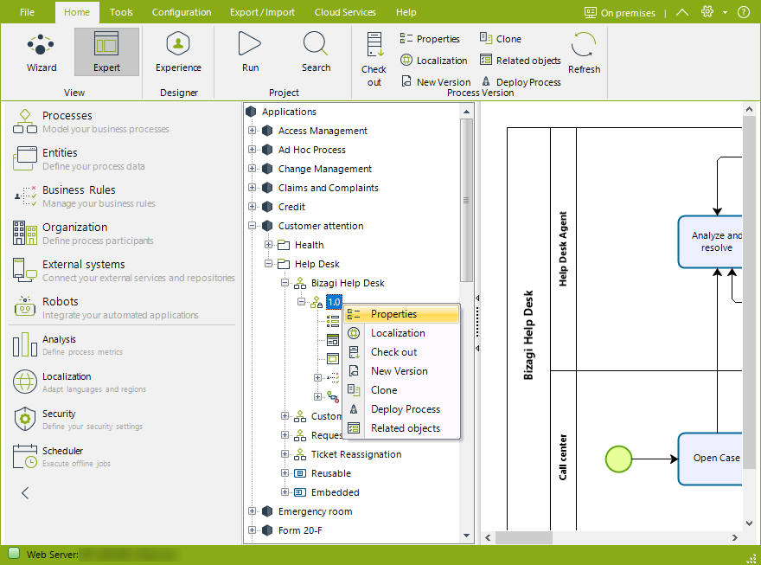Click the Open Case task in diagram
The image size is (761, 565).
click(710, 459)
